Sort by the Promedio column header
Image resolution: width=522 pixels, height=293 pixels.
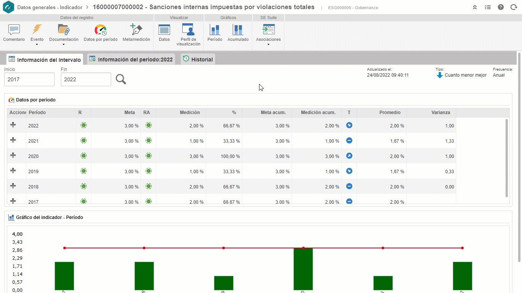click(x=381, y=113)
